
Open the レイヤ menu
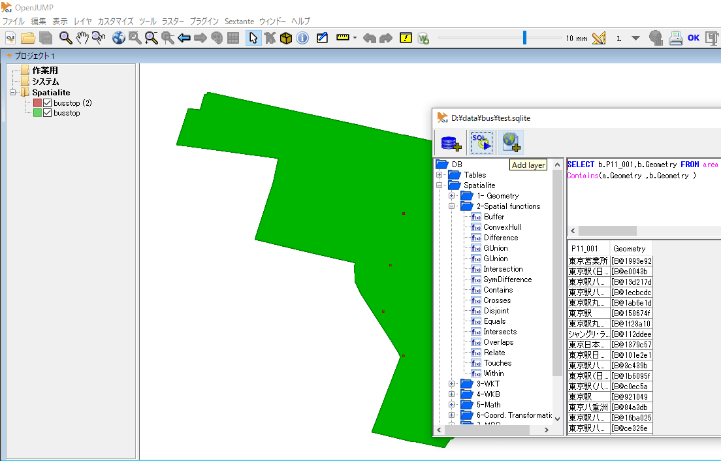pos(83,21)
